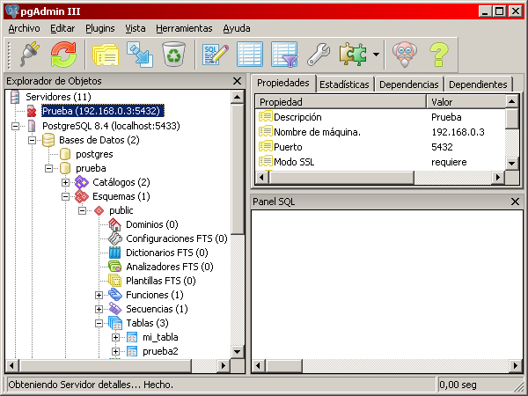Click the object explorer vertical scrollbar down arrow
This screenshot has width=528, height=396.
coord(237,352)
